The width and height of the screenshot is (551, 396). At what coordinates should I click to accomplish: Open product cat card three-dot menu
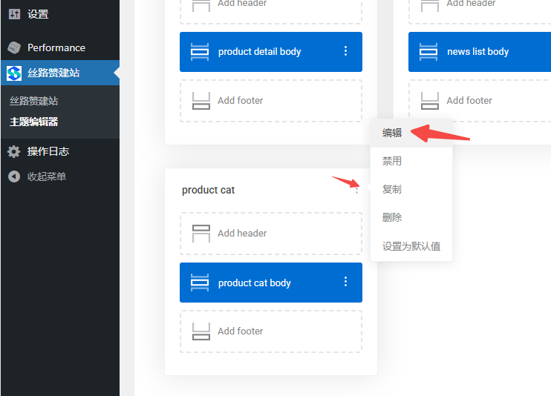point(357,190)
